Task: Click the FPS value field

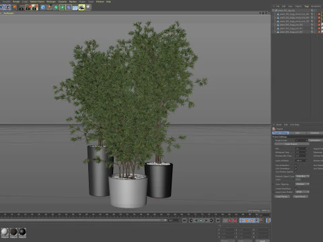Action: (301, 149)
